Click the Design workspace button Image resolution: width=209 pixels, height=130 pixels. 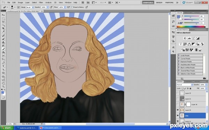click(x=159, y=2)
